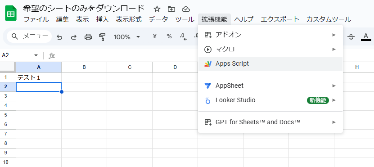The height and width of the screenshot is (167, 374).
Task: Star this spreadsheet document
Action: click(157, 9)
